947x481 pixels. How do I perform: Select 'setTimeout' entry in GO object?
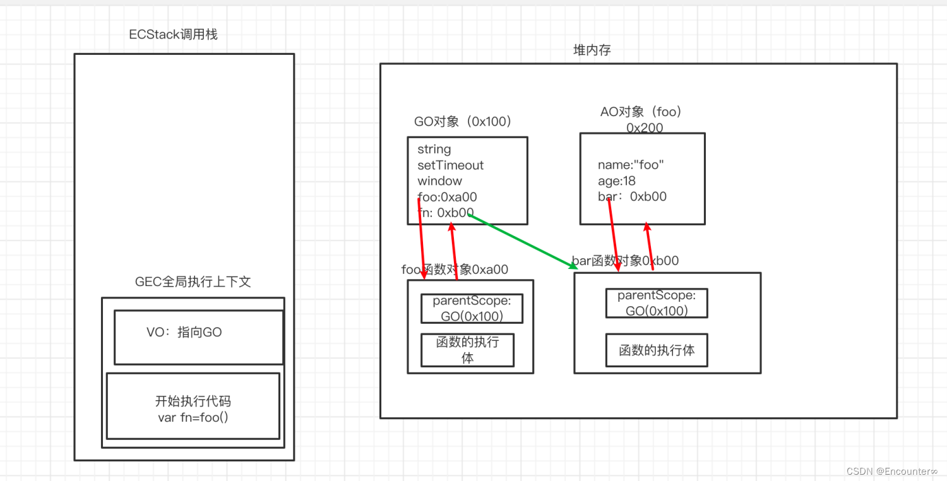click(x=450, y=165)
